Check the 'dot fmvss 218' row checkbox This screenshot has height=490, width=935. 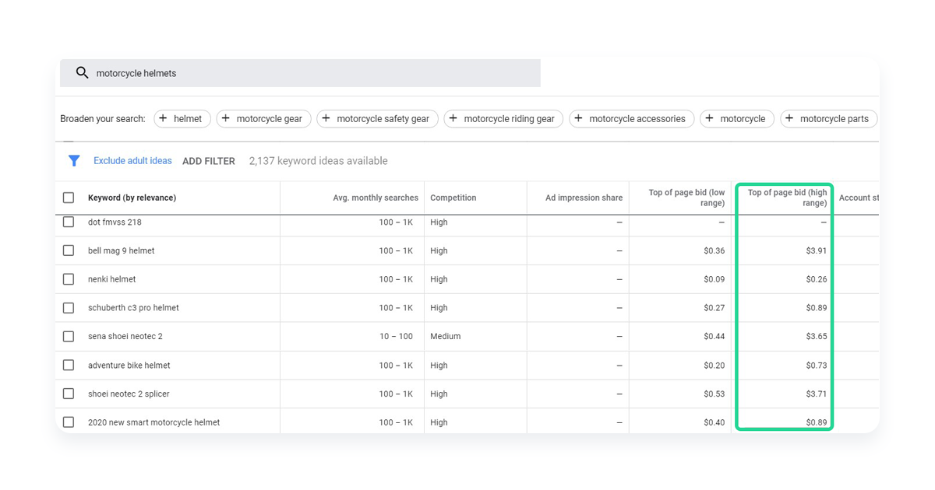[x=69, y=222]
